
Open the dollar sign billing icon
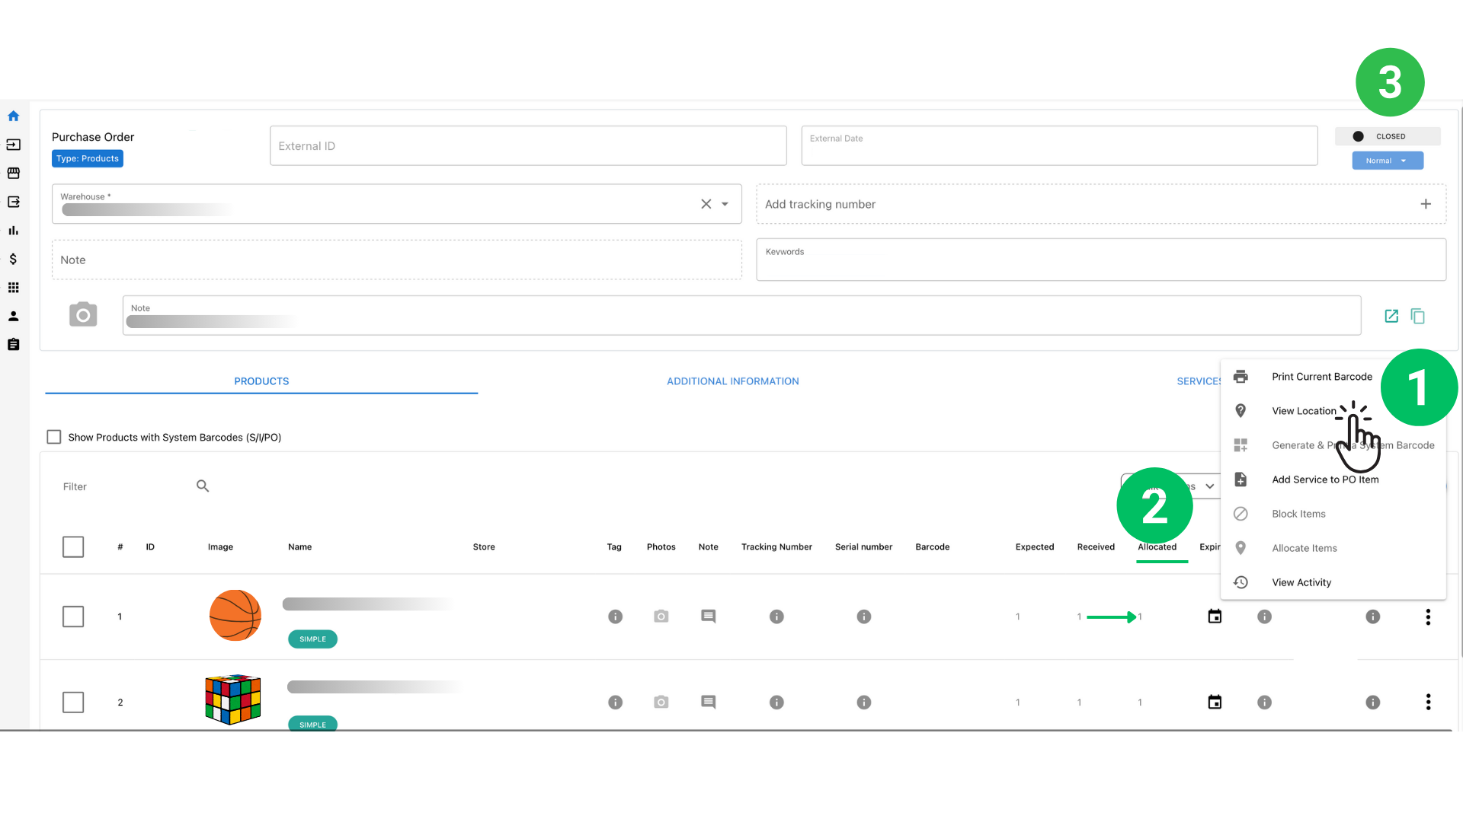tap(13, 260)
